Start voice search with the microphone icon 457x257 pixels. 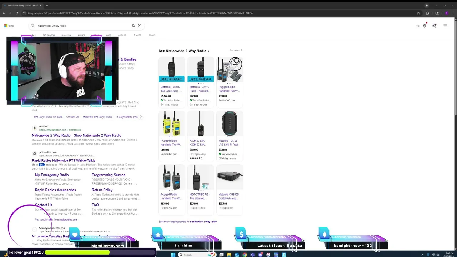(133, 26)
